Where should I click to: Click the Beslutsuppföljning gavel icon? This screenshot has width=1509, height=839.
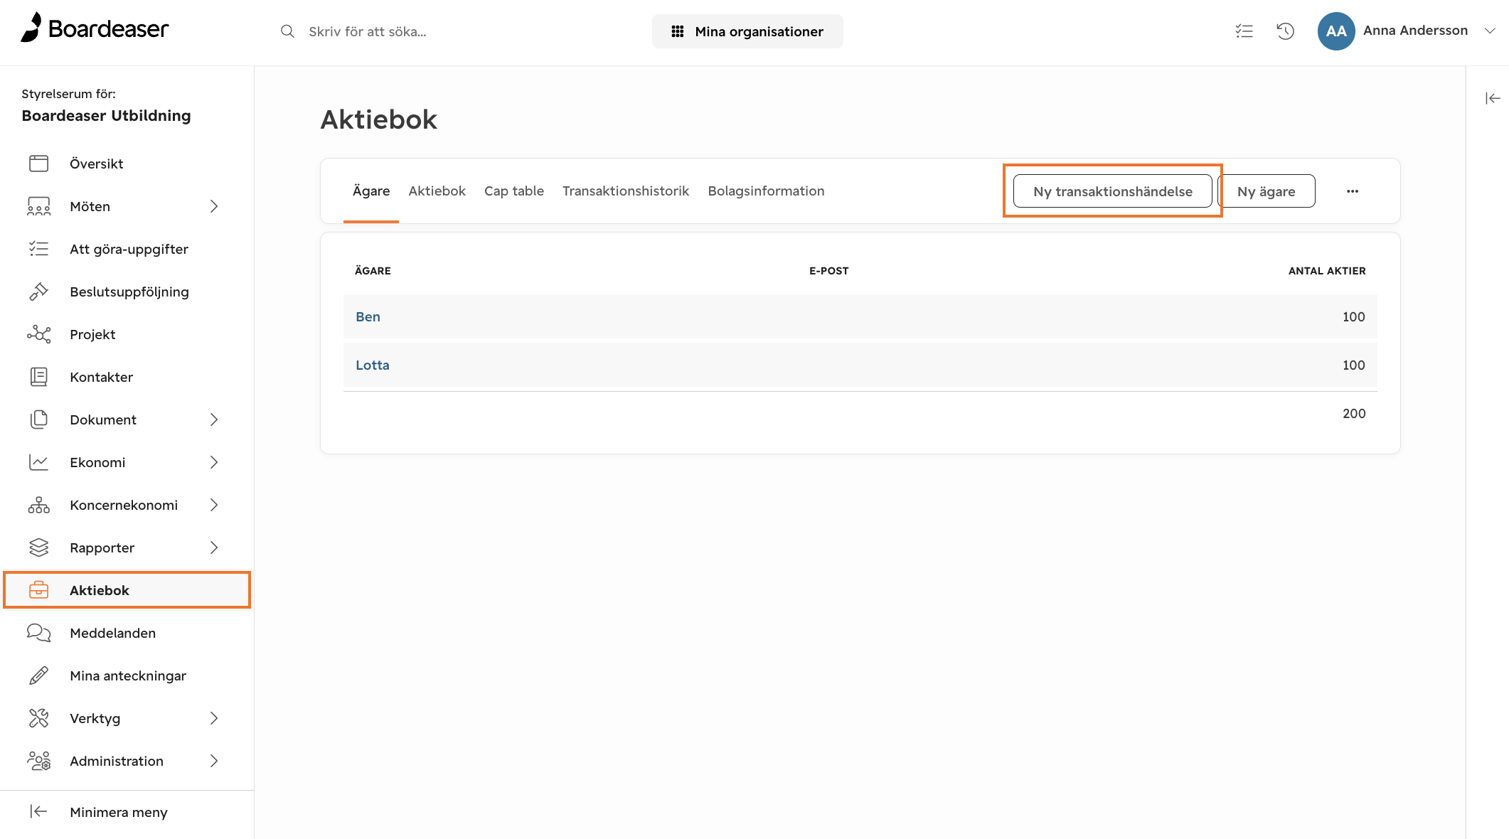(39, 292)
